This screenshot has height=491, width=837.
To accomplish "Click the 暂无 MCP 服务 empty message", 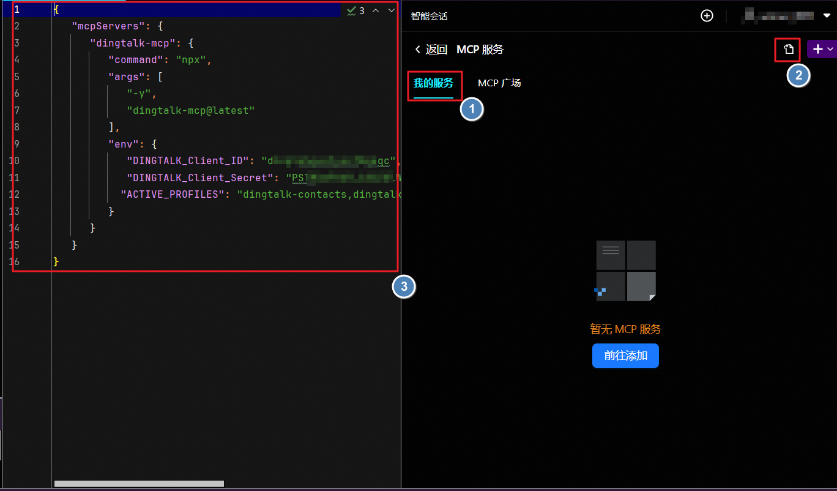I will tap(625, 329).
